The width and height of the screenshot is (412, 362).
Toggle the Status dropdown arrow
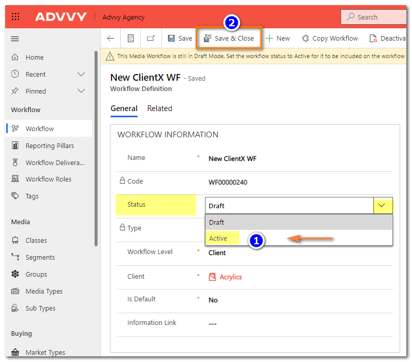point(382,206)
